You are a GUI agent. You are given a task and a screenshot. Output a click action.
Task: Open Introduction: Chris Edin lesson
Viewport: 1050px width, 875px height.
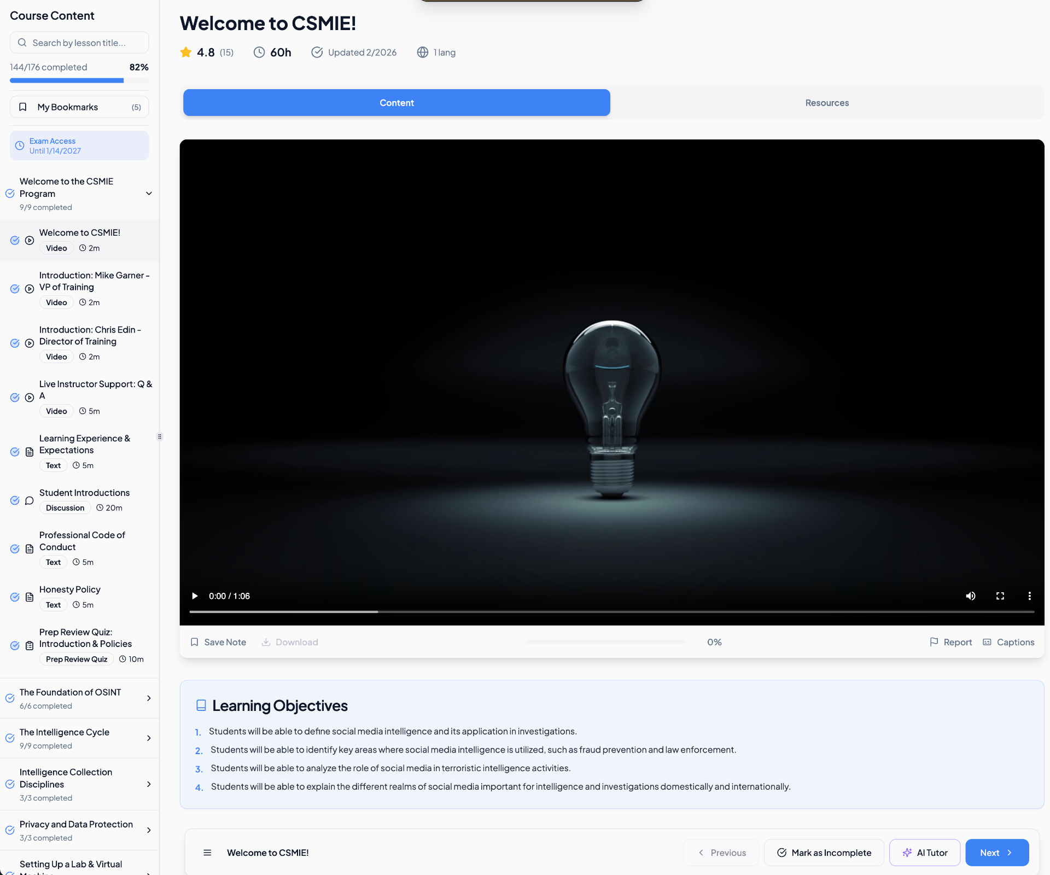point(79,343)
